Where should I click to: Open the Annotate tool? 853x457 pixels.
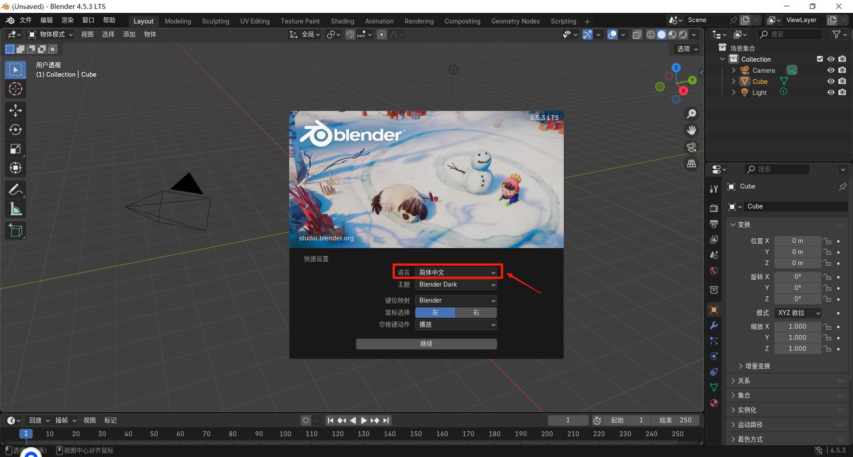[x=16, y=189]
